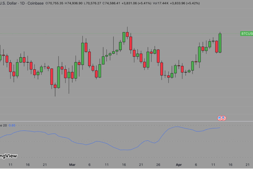Select the green BTCUSD price scale label

click(x=247, y=34)
